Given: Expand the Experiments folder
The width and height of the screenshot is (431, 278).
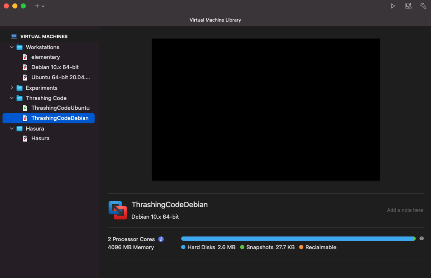Looking at the screenshot, I should click(12, 88).
